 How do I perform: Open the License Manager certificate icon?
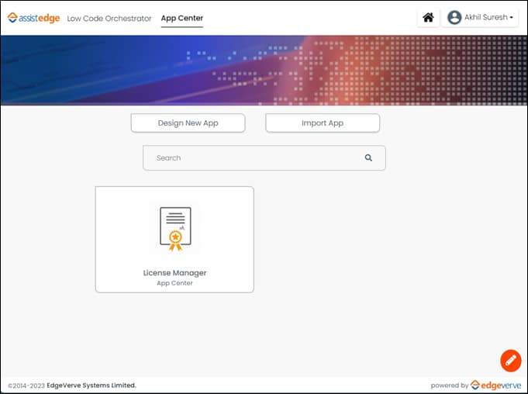point(175,229)
